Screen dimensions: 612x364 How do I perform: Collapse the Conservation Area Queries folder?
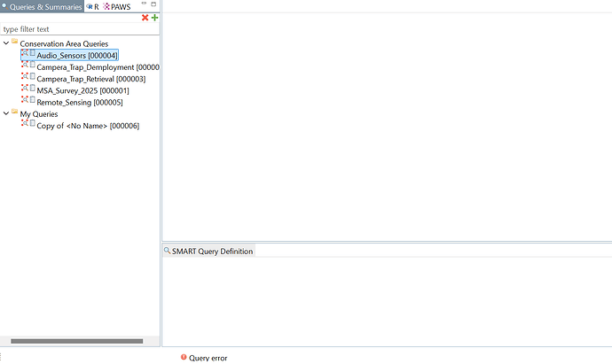coord(6,43)
